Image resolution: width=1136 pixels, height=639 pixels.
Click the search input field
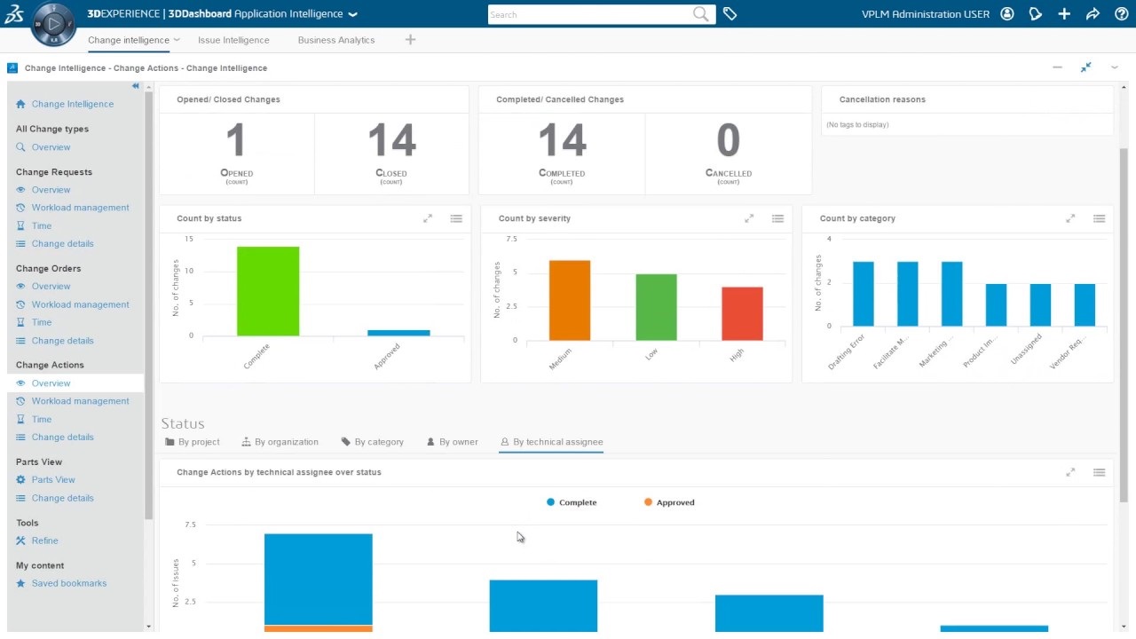pyautogui.click(x=589, y=14)
